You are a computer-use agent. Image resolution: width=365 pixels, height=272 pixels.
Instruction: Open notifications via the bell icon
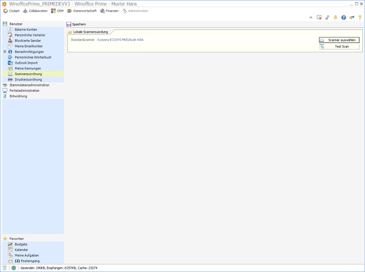pos(335,18)
